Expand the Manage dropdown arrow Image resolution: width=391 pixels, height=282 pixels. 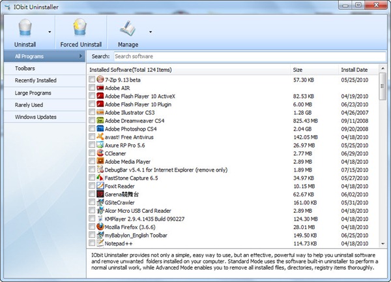151,31
